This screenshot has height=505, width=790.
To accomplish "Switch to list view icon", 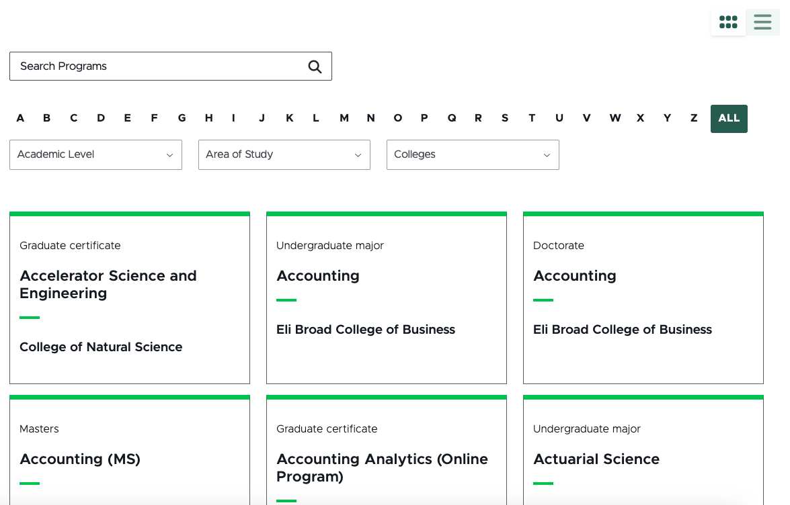I will (762, 22).
